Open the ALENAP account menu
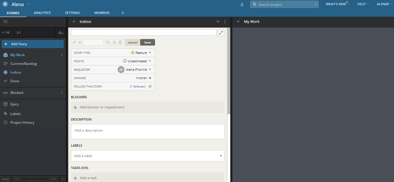Screen dimensions: 394x182 pos(384,4)
